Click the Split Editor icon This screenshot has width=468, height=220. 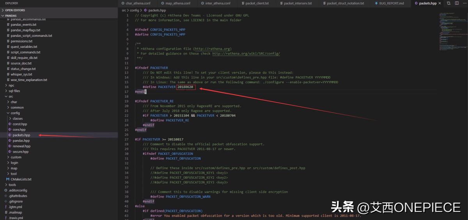click(456, 3)
